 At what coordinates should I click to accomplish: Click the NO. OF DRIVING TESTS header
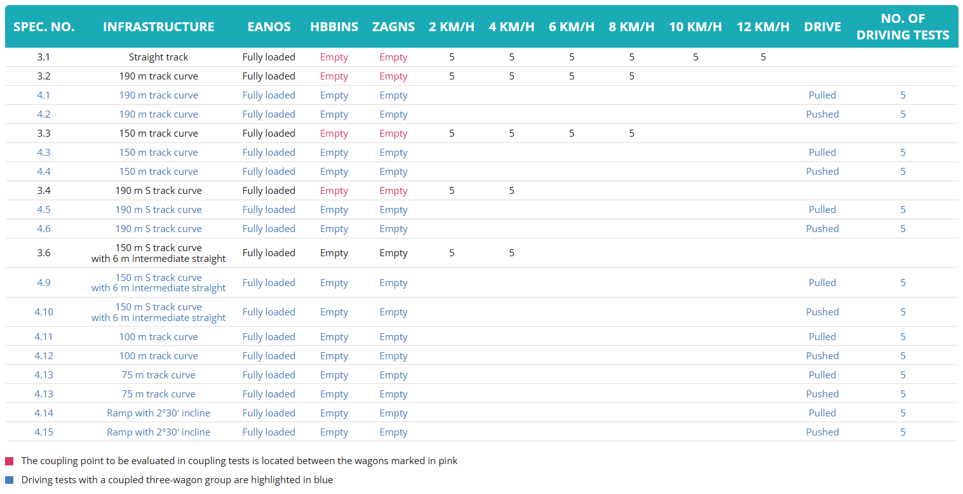[903, 27]
